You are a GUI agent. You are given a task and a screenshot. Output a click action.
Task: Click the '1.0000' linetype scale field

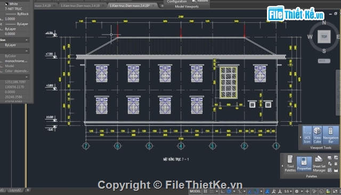(10, 19)
